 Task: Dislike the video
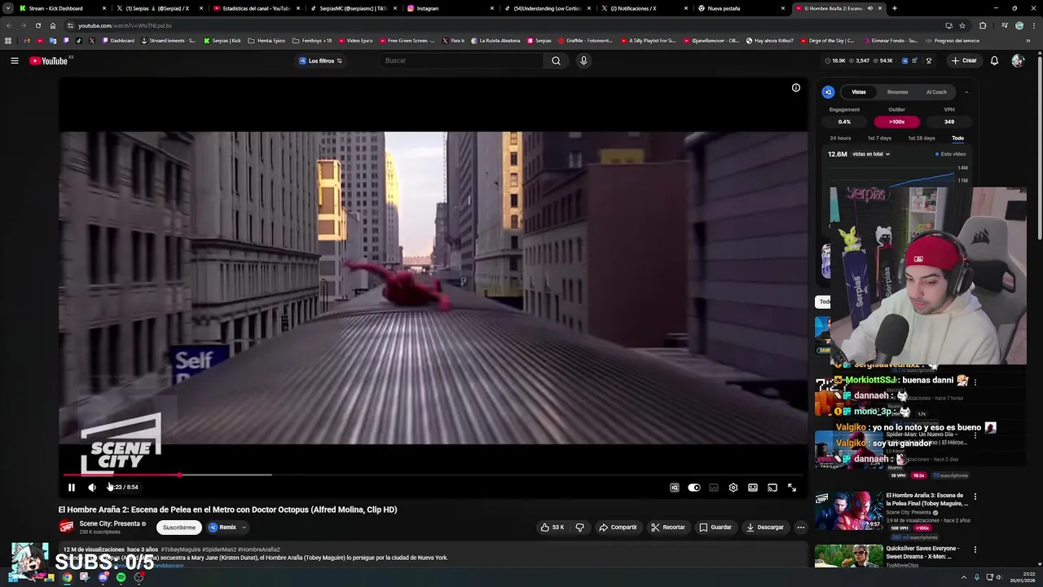(579, 527)
